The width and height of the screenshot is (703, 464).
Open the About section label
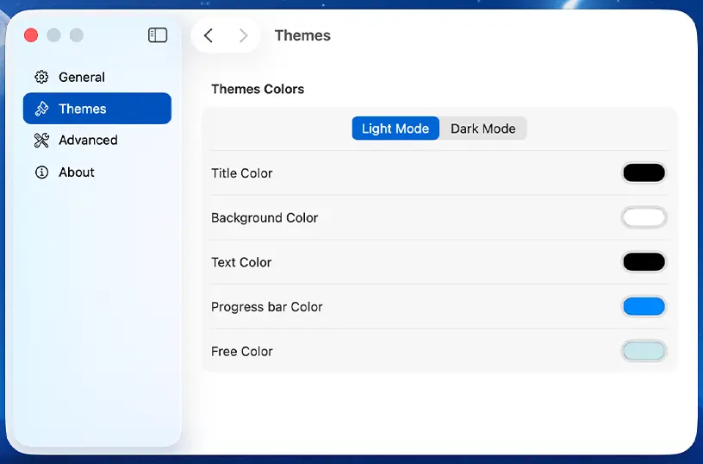pyautogui.click(x=77, y=172)
